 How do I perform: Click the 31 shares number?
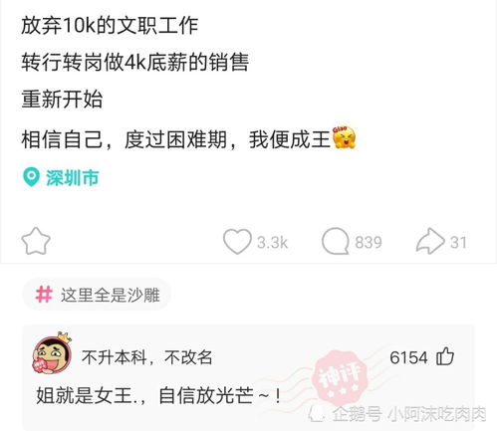459,242
